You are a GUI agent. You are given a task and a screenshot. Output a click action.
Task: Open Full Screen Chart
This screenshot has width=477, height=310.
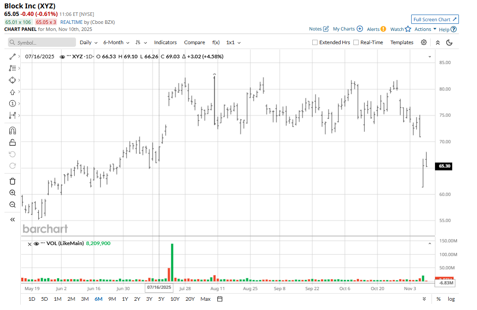pyautogui.click(x=435, y=19)
